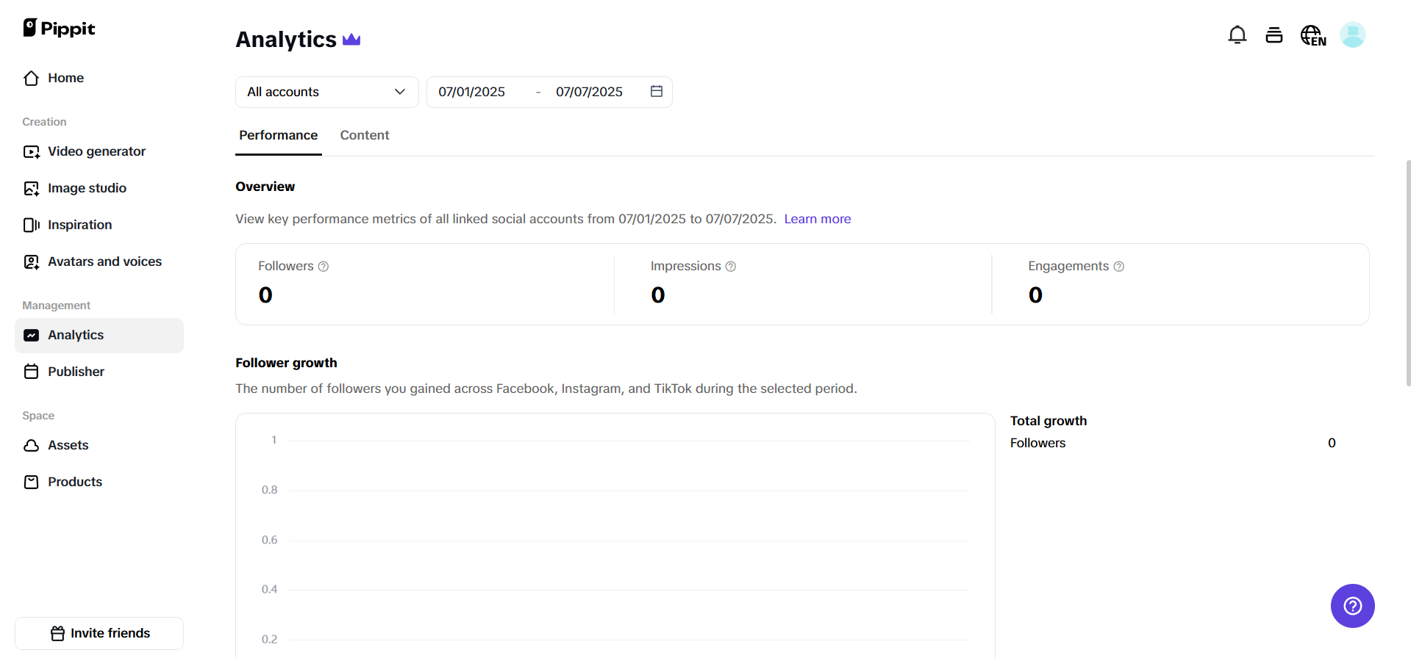Viewport: 1411px width, 661px height.
Task: Open the Video generator tool
Action: pos(96,151)
